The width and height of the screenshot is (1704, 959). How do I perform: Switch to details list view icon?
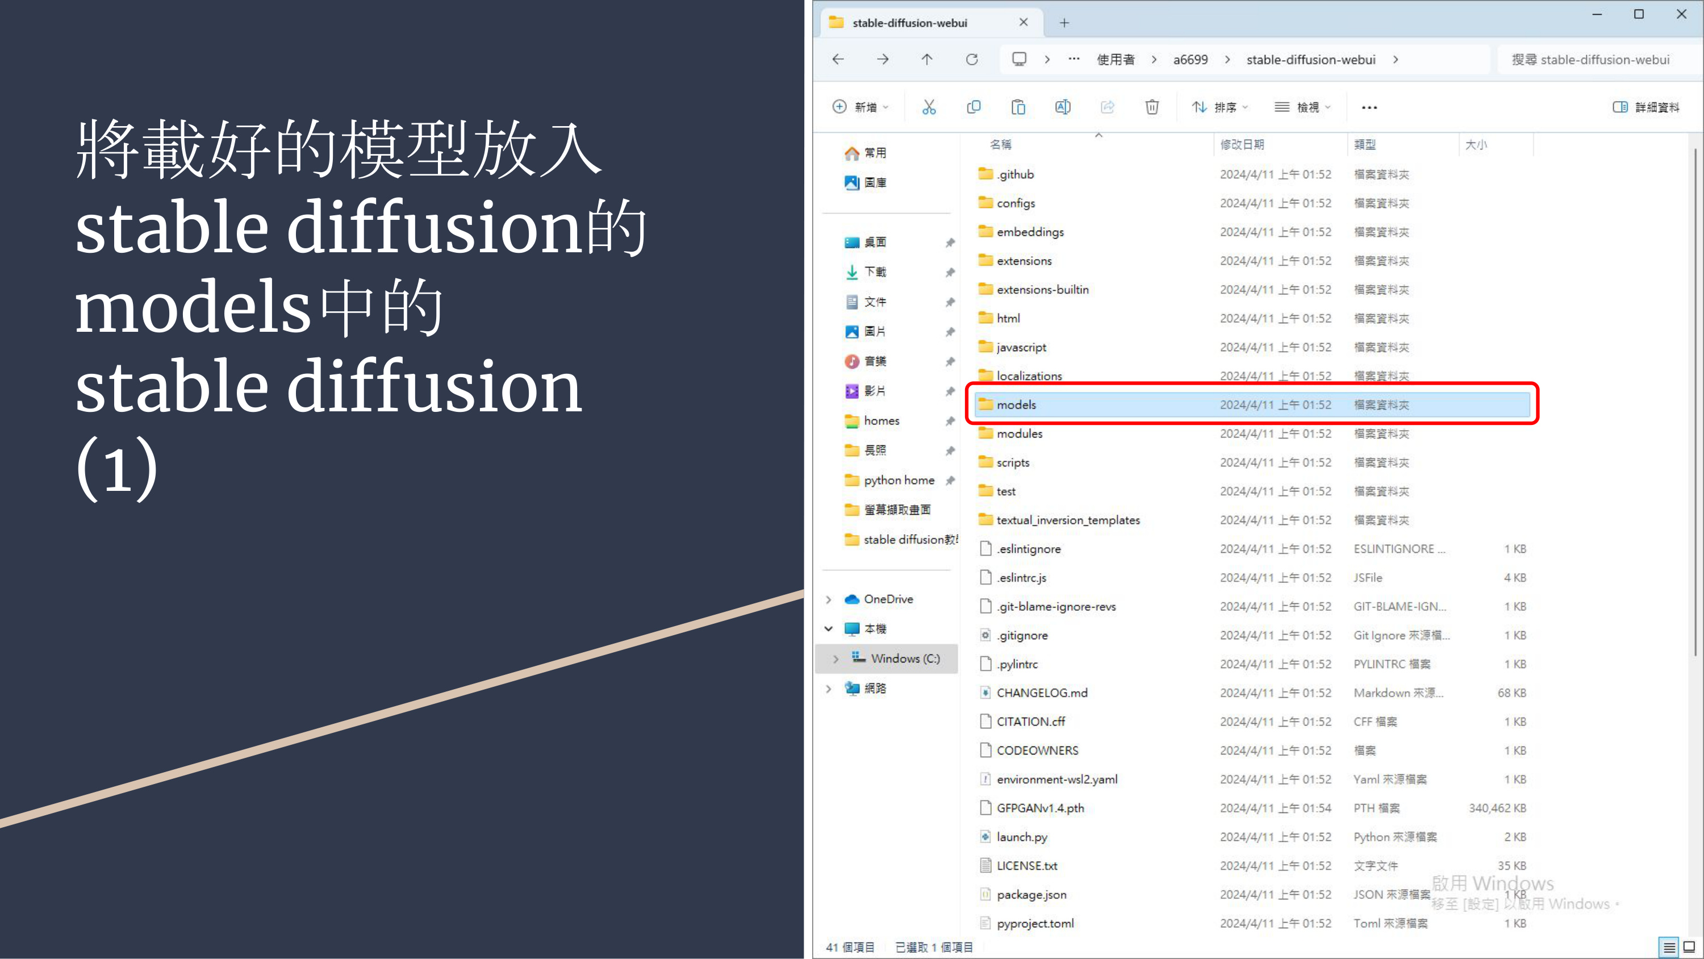click(1669, 947)
